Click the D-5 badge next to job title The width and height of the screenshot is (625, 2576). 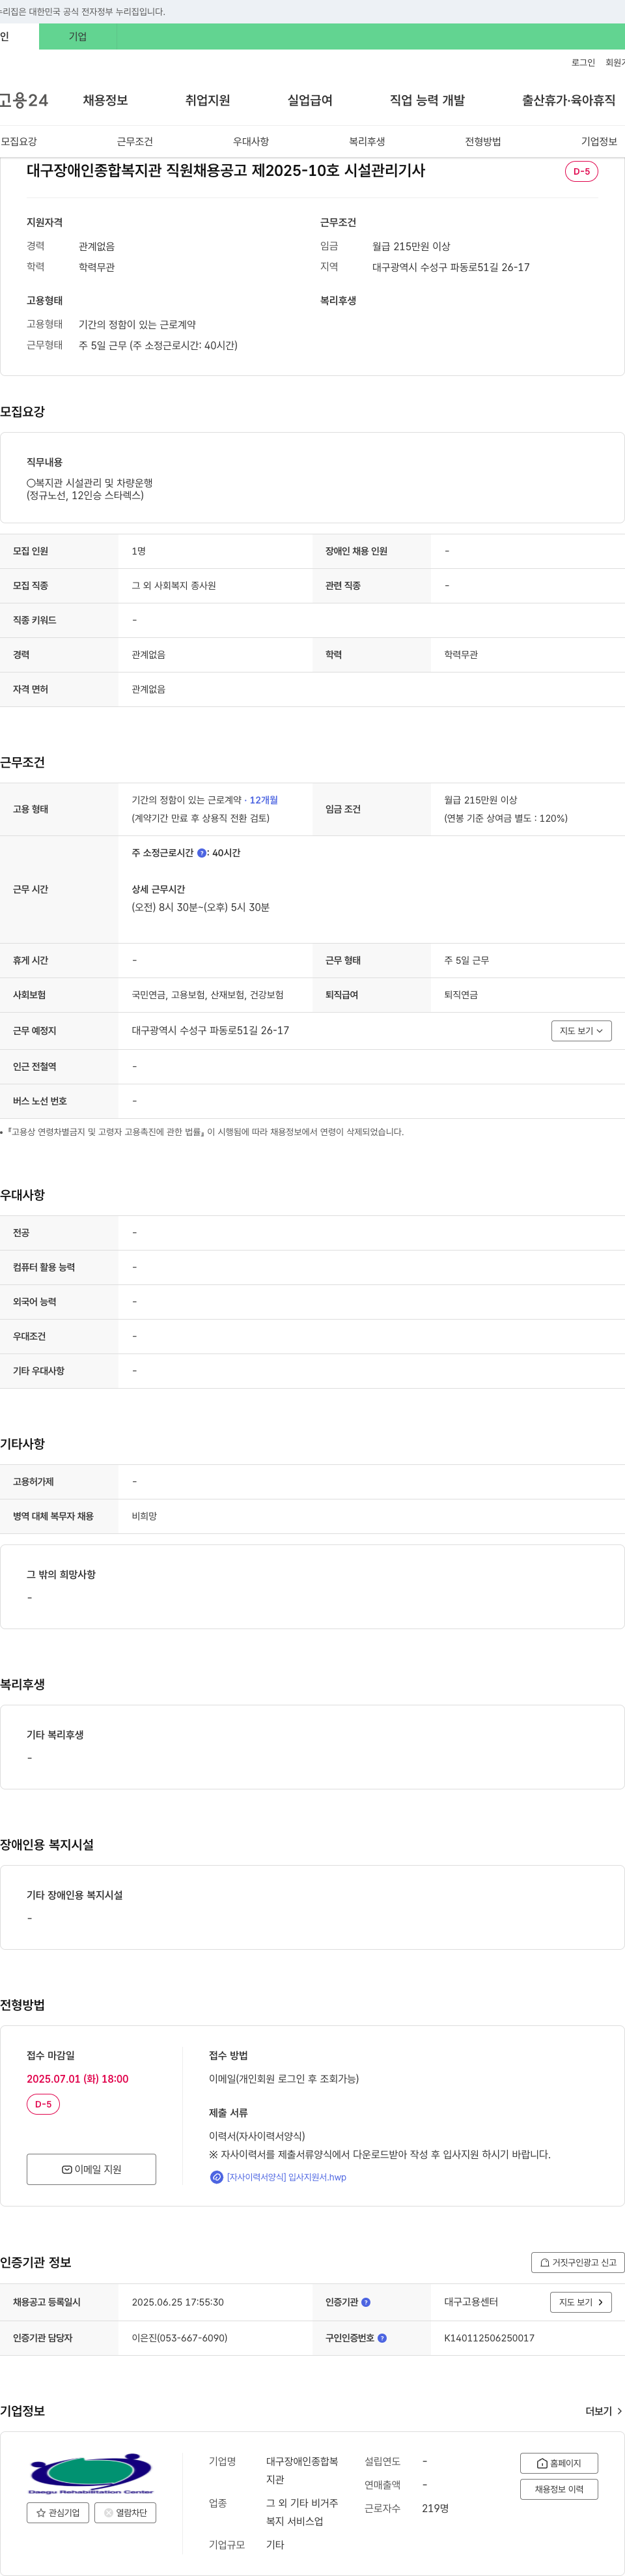(x=581, y=171)
